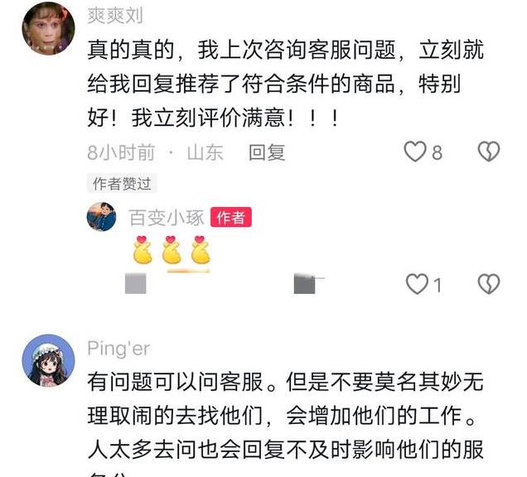
Task: Open 百变小琢 author avatar
Action: (x=101, y=217)
